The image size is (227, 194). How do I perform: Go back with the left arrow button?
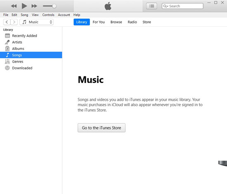click(x=7, y=22)
